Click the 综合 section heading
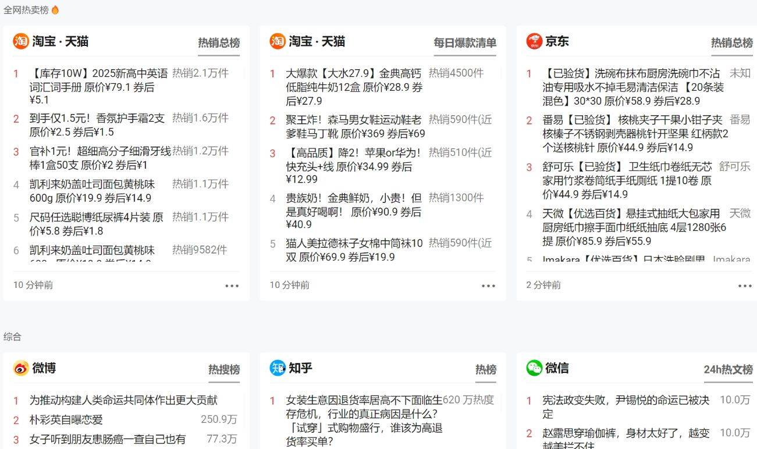This screenshot has height=449, width=757. tap(12, 337)
